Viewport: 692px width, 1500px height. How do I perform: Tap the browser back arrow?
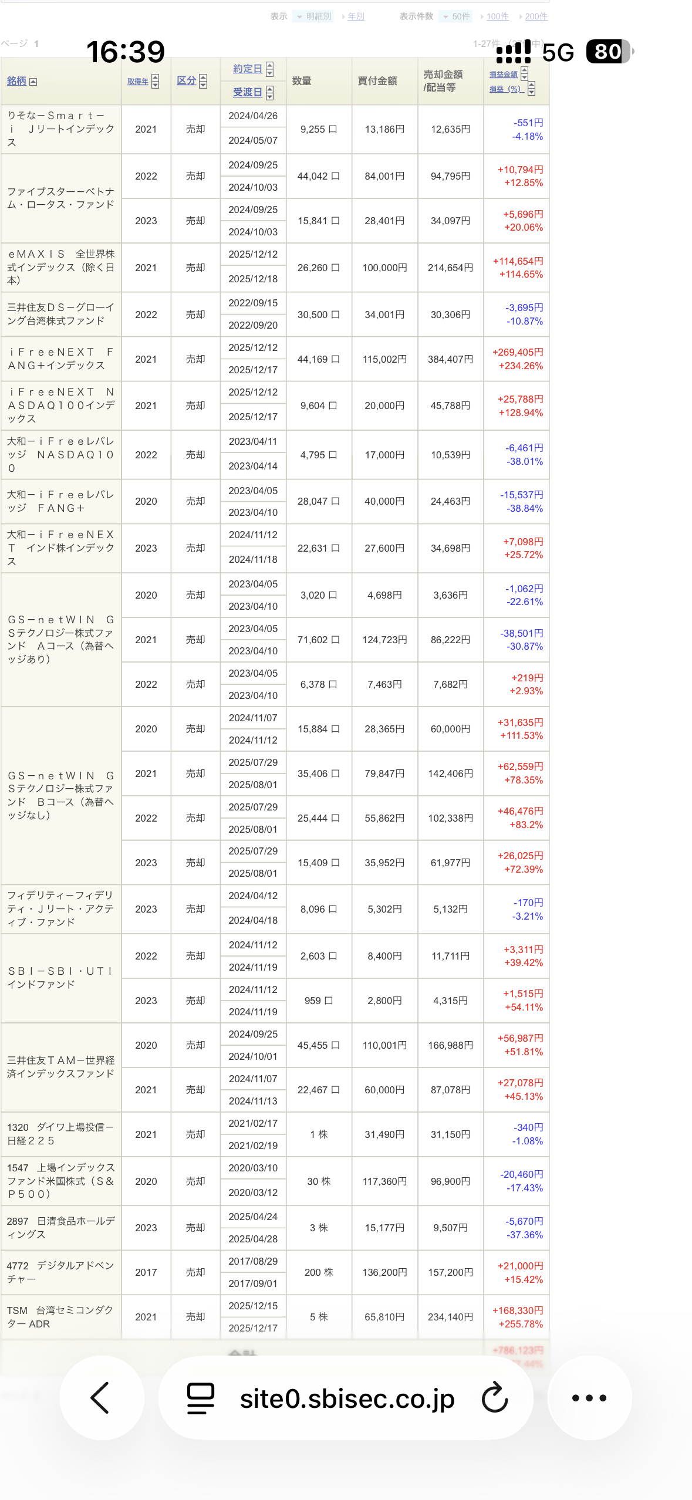point(101,1397)
